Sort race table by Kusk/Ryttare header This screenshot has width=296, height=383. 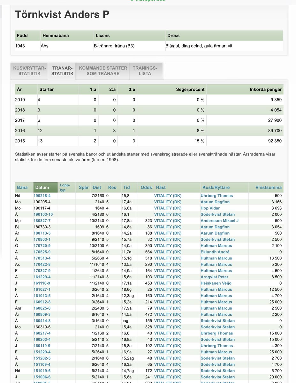(216, 187)
